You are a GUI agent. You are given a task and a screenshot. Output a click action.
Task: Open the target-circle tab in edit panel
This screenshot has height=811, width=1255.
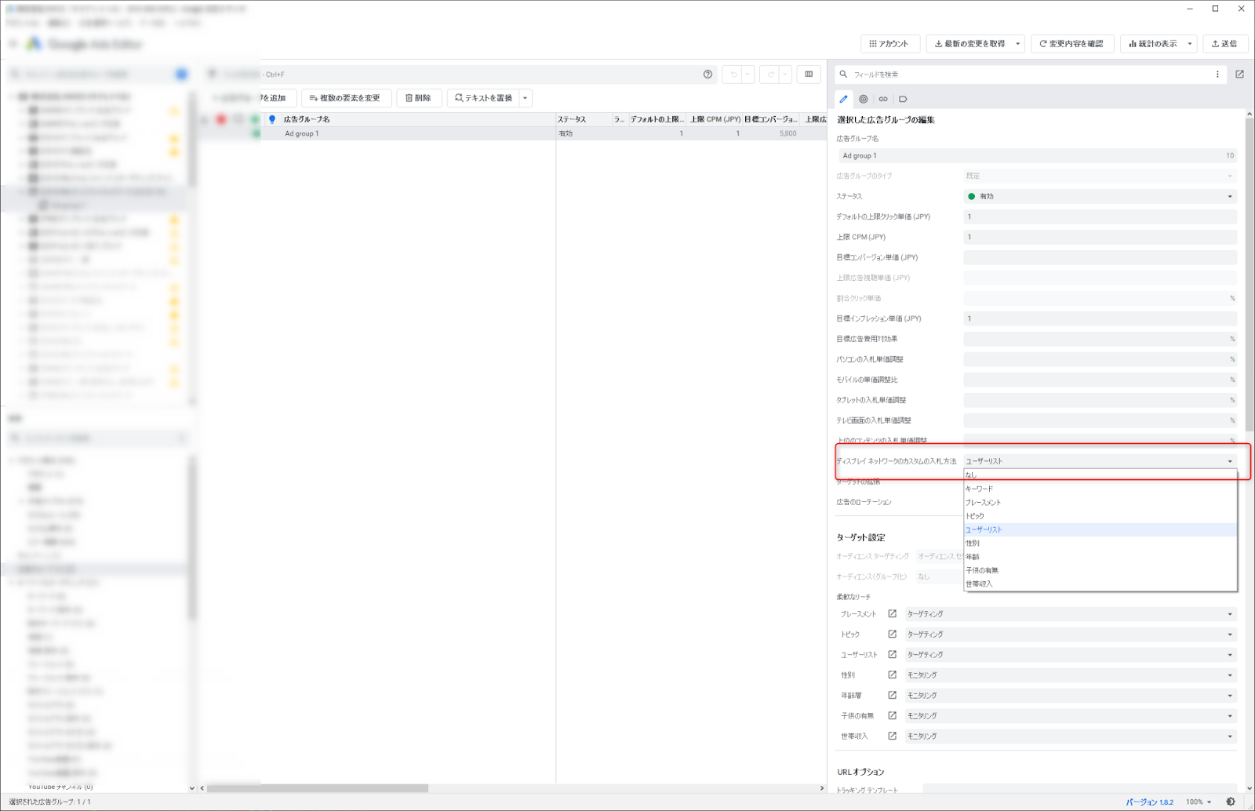point(863,99)
